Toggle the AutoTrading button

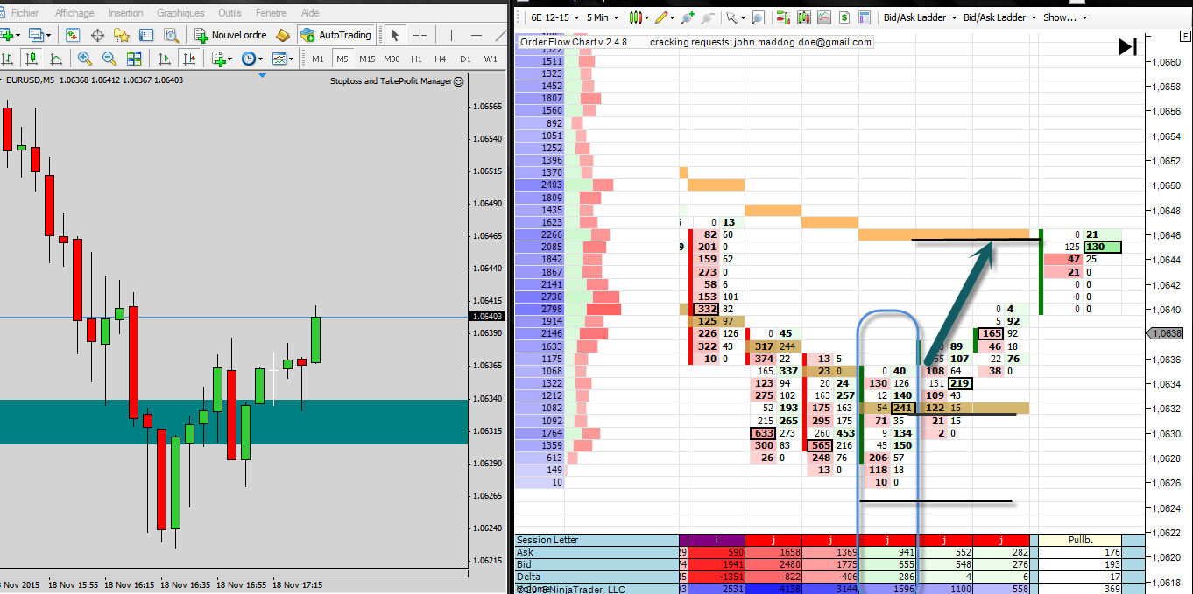point(335,35)
